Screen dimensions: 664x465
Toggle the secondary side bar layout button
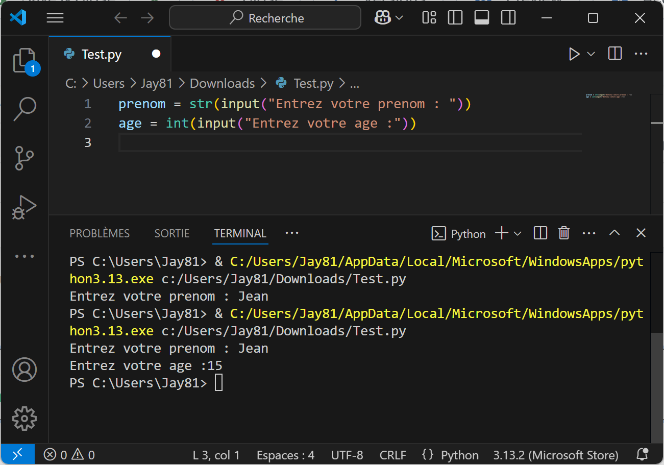pos(508,18)
